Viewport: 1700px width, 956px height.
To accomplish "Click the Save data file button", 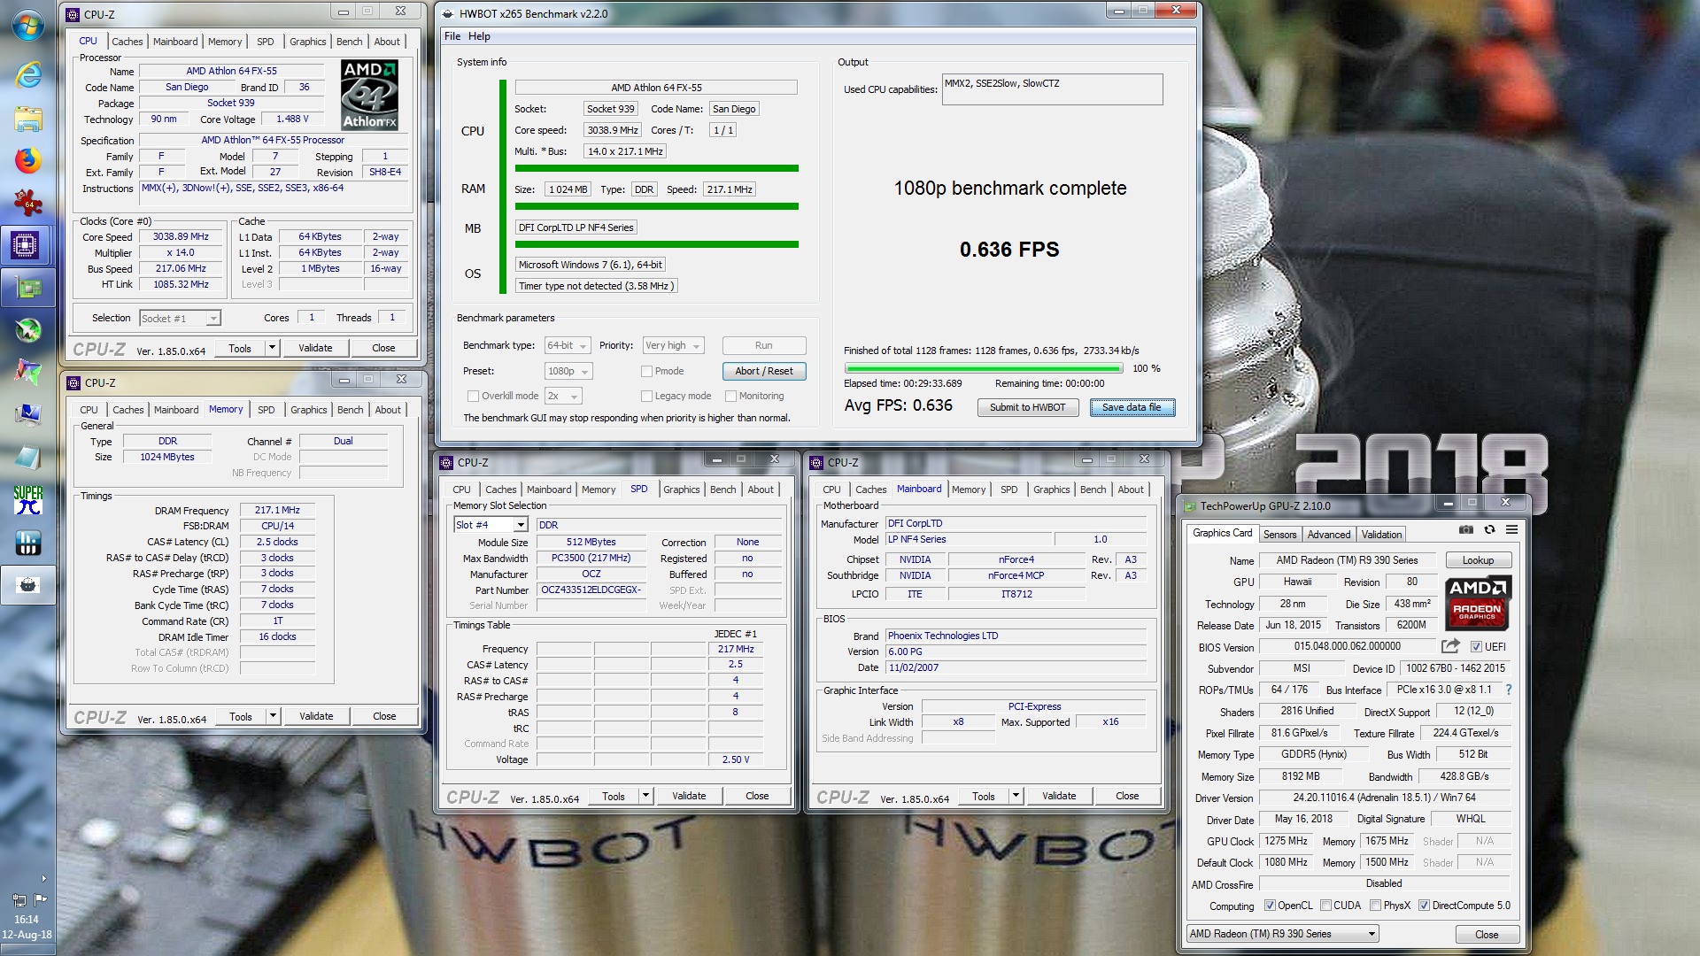I will click(1132, 407).
